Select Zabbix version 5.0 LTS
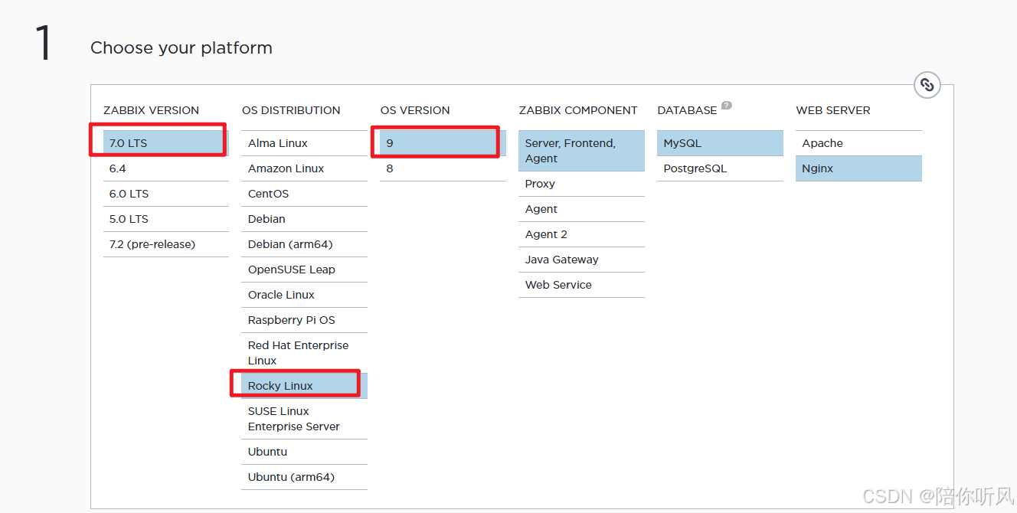Image resolution: width=1017 pixels, height=513 pixels. click(x=166, y=219)
